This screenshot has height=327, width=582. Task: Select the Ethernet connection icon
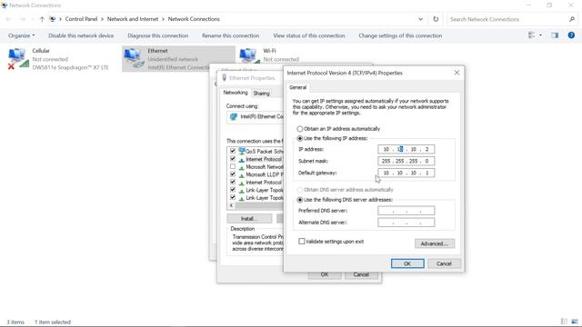click(x=134, y=58)
